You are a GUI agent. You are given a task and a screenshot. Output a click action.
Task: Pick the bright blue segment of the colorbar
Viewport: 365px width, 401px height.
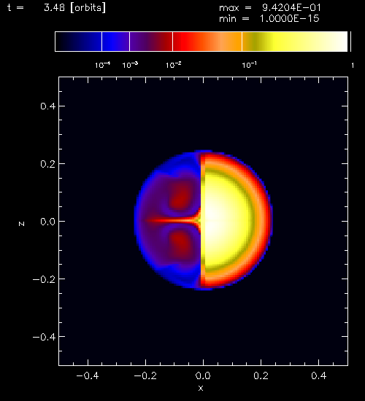pos(115,42)
